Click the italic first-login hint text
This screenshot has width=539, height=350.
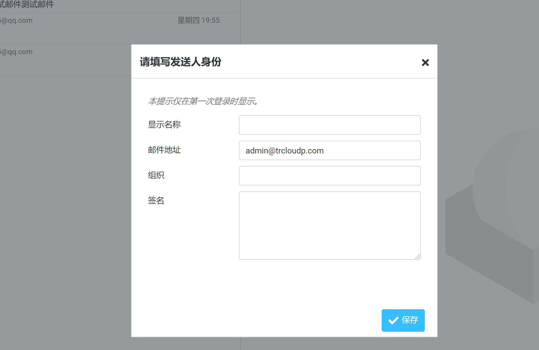[203, 101]
